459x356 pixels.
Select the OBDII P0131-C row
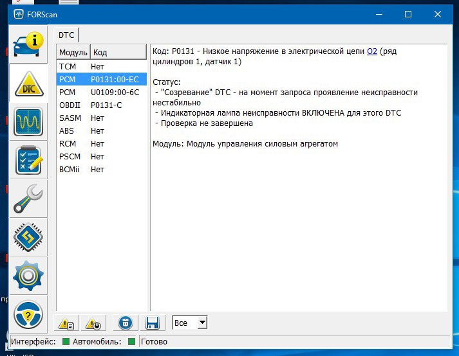click(102, 105)
